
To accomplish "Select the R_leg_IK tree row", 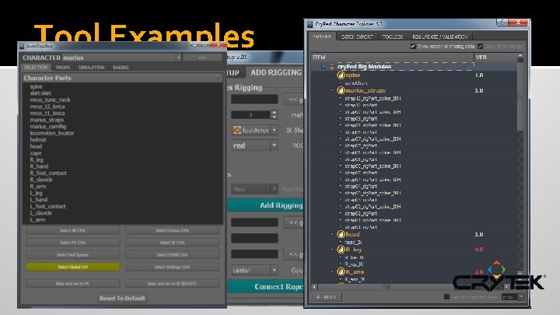I will [355, 264].
